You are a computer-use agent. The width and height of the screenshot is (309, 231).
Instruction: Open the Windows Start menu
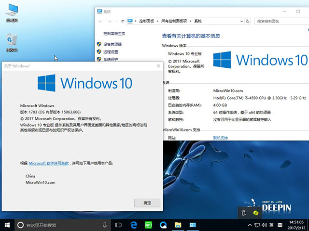(x=7, y=225)
